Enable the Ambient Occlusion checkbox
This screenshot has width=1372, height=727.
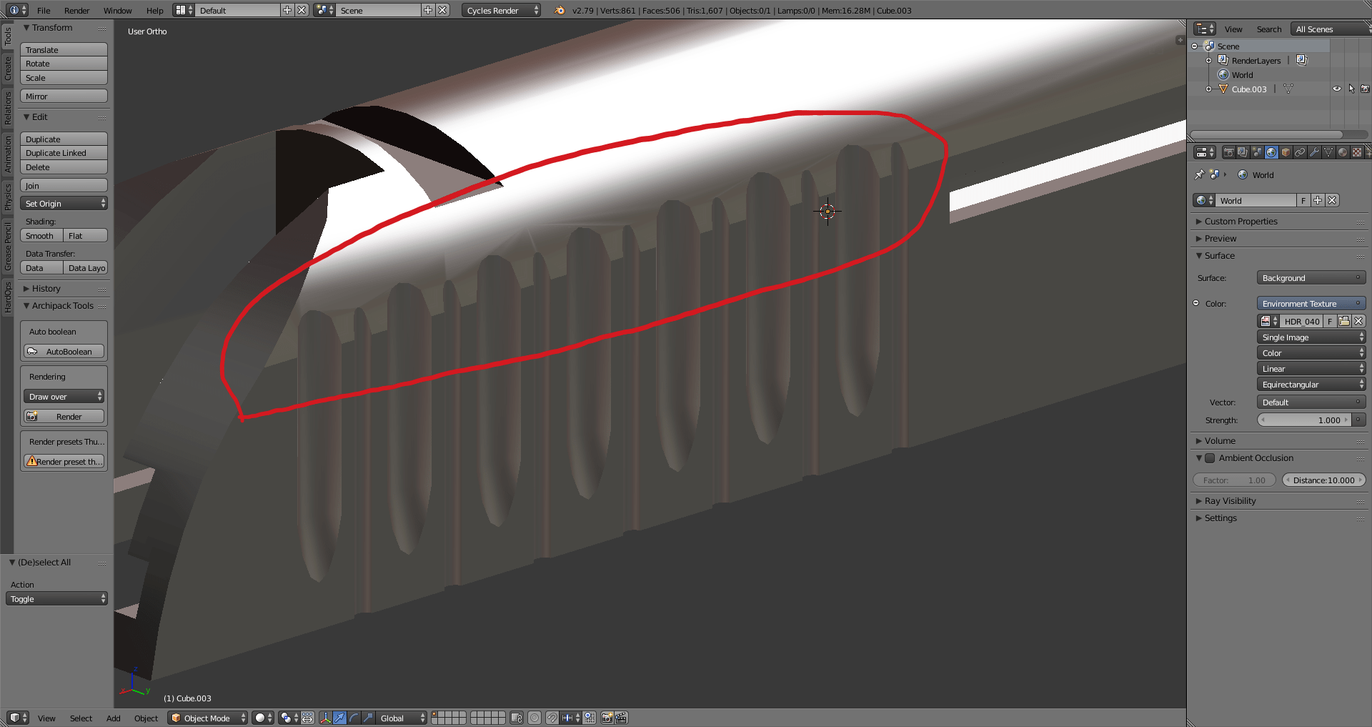tap(1210, 458)
